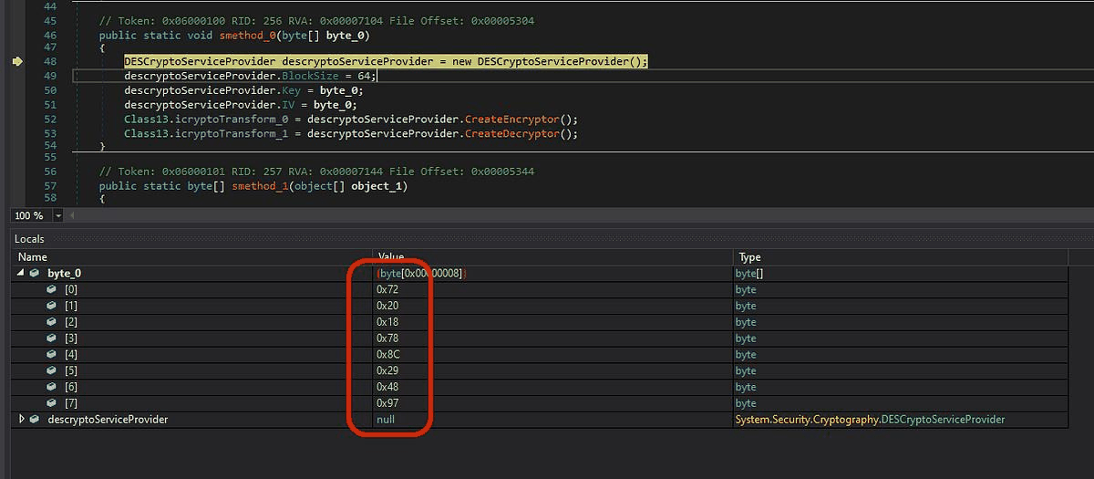Image resolution: width=1094 pixels, height=479 pixels.
Task: Click the value 0x97
Action: [x=387, y=402]
